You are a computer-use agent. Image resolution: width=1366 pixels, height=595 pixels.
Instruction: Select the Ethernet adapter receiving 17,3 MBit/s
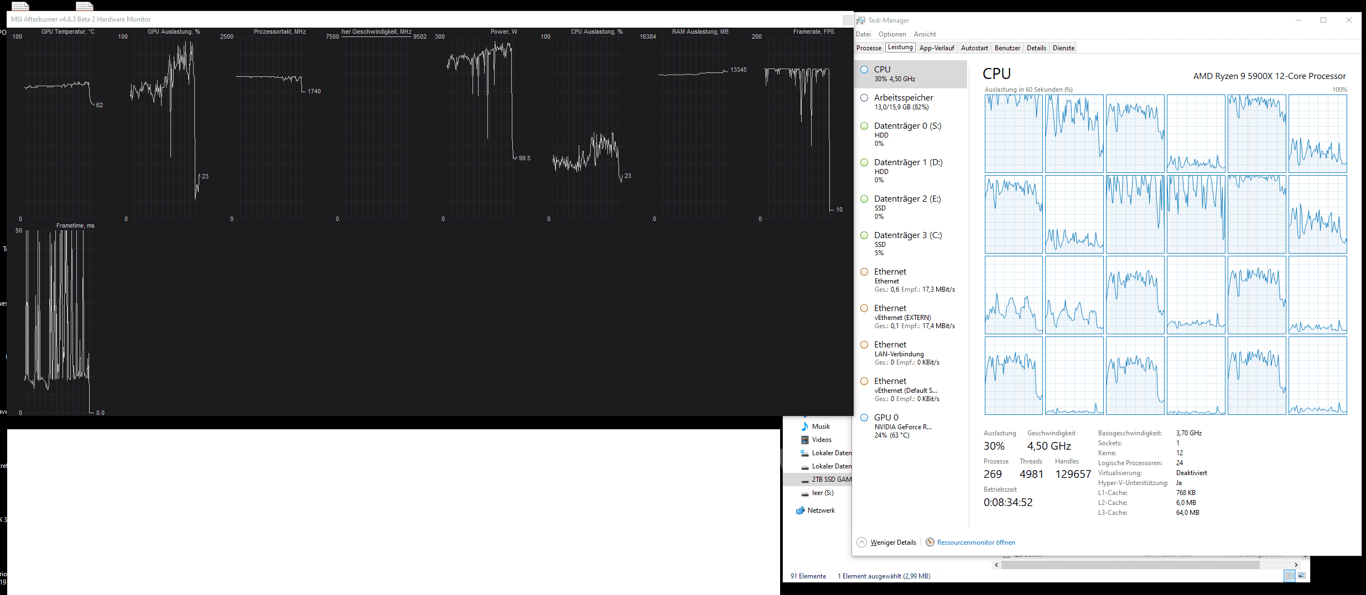pyautogui.click(x=911, y=280)
